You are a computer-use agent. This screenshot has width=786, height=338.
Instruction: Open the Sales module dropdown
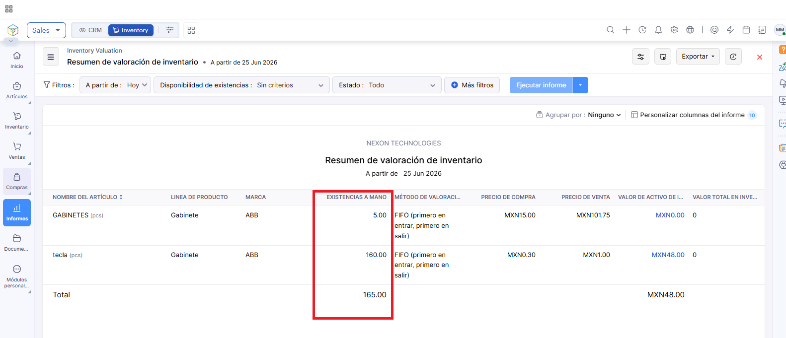[x=46, y=30]
